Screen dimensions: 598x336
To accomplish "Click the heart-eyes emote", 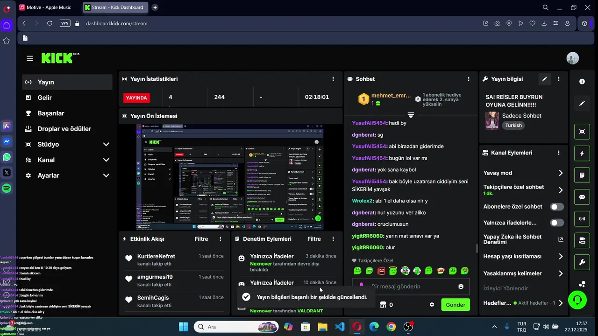I will [x=465, y=271].
